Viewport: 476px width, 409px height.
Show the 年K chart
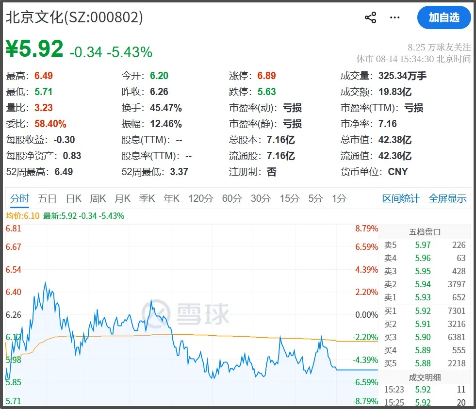[171, 198]
